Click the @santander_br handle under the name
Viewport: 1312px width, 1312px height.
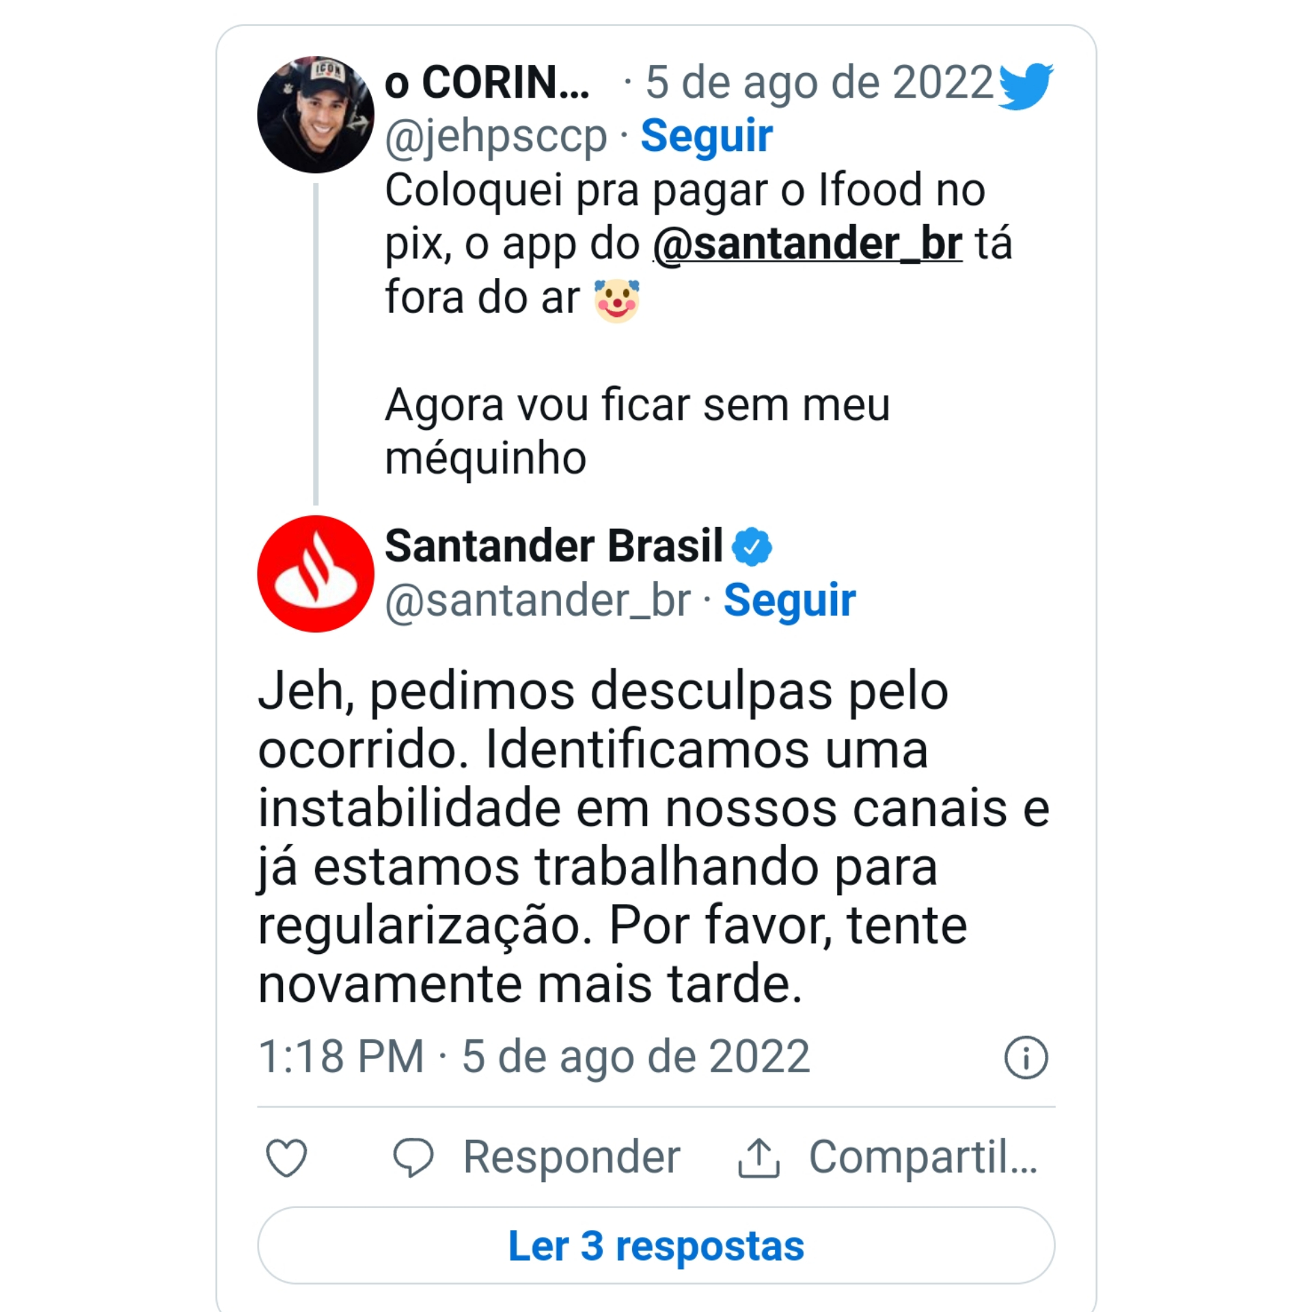(x=538, y=600)
